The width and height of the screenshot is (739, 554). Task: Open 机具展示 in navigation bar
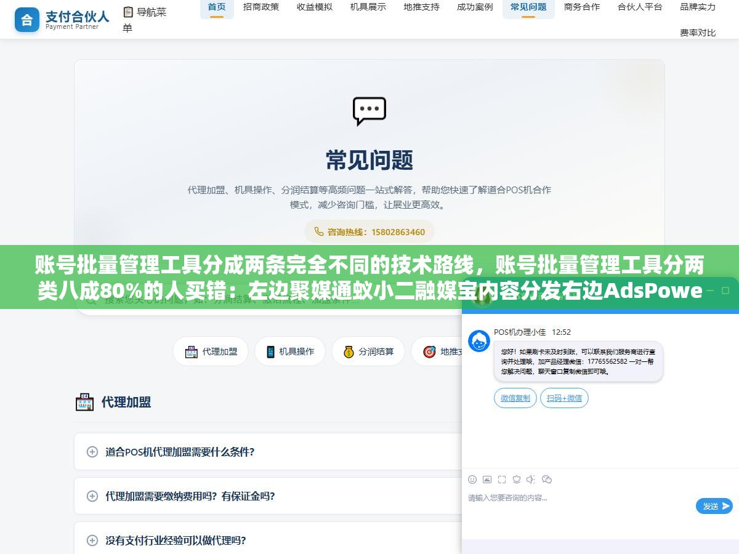(x=368, y=7)
